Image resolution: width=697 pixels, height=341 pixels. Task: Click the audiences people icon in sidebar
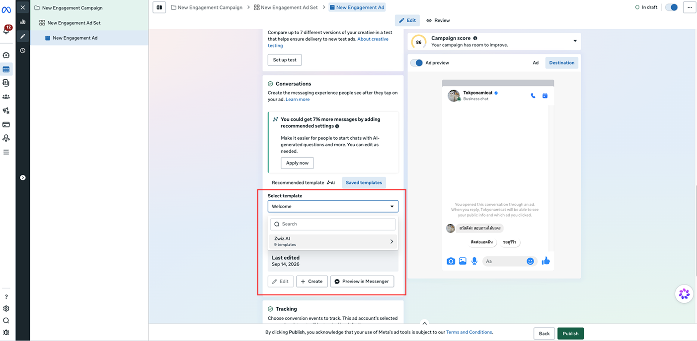(x=6, y=97)
